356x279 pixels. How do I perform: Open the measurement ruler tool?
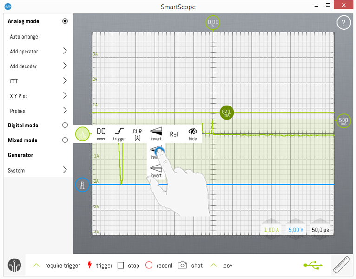click(343, 266)
